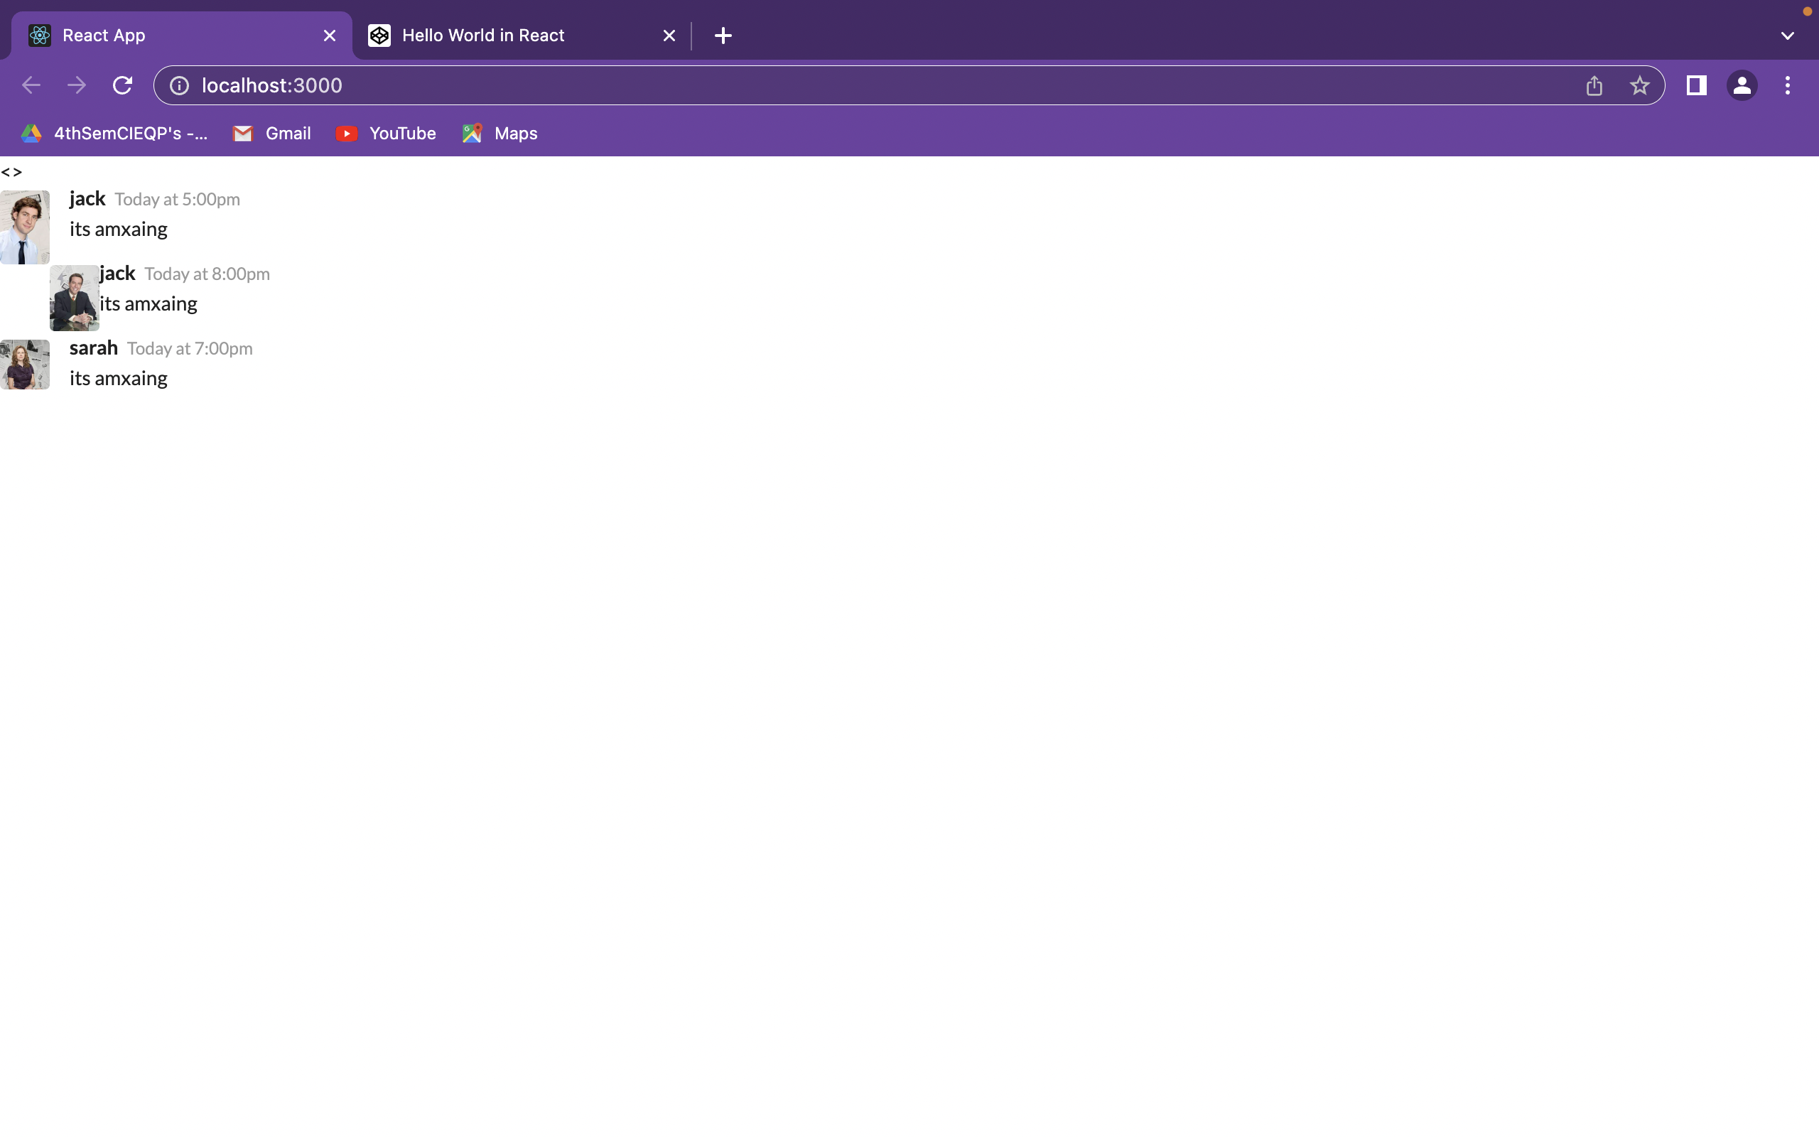Switch to the Hello World in React tab
The width and height of the screenshot is (1819, 1137).
coord(483,36)
